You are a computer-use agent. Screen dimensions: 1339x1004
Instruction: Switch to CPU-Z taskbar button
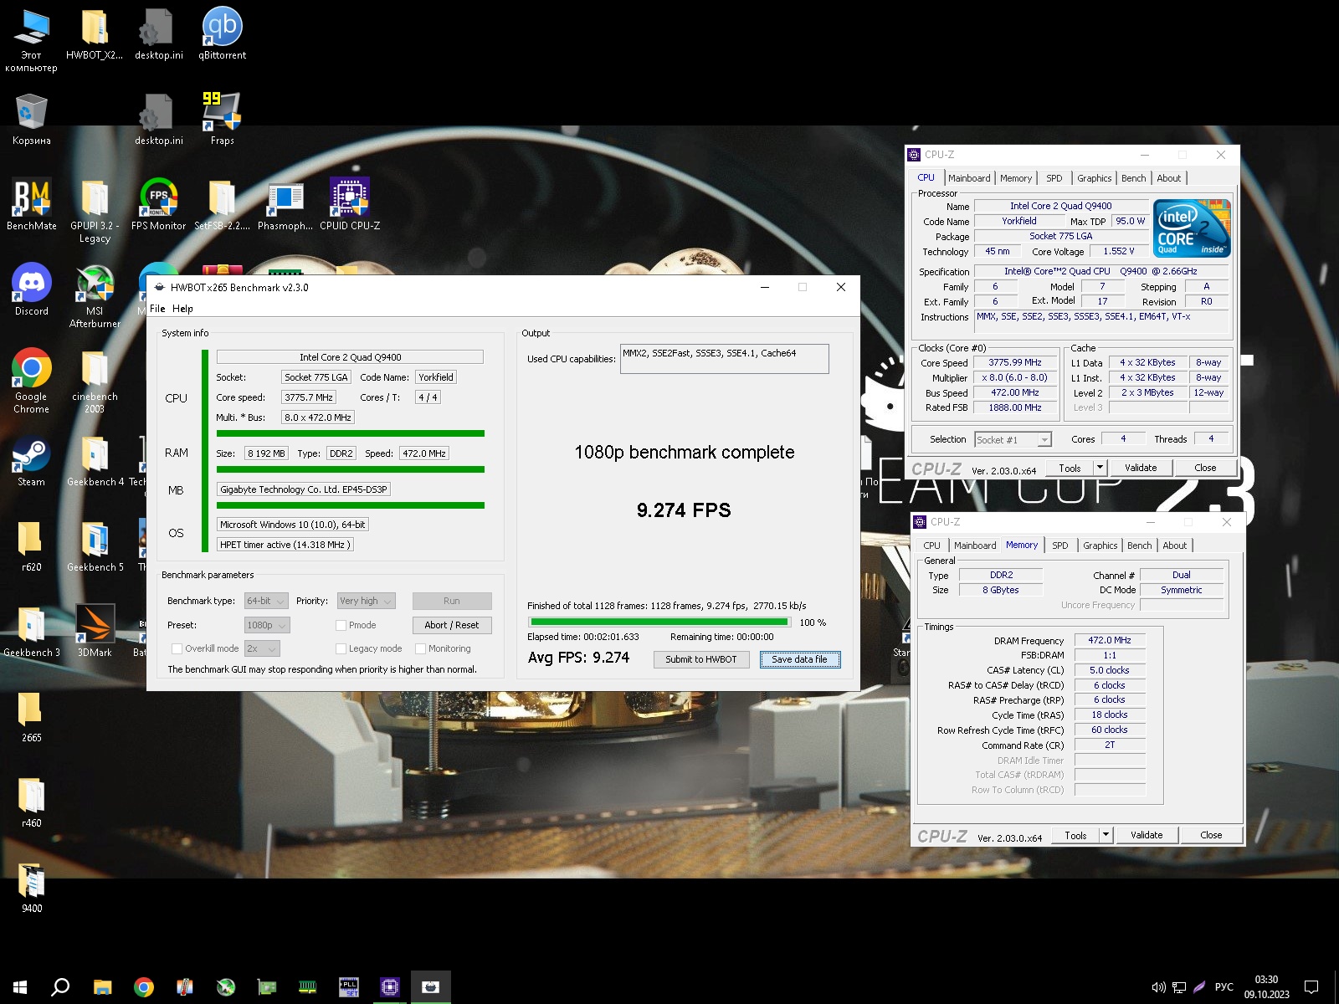pyautogui.click(x=389, y=987)
